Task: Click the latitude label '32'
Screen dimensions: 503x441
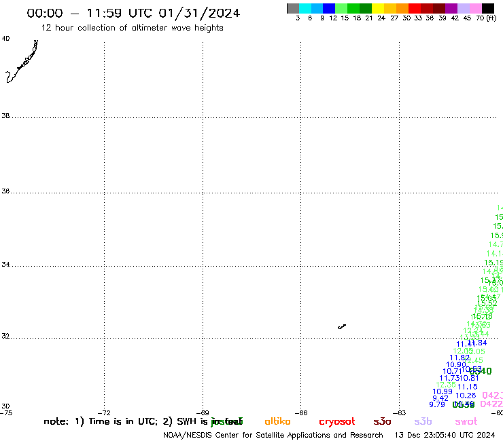Action: click(x=5, y=337)
